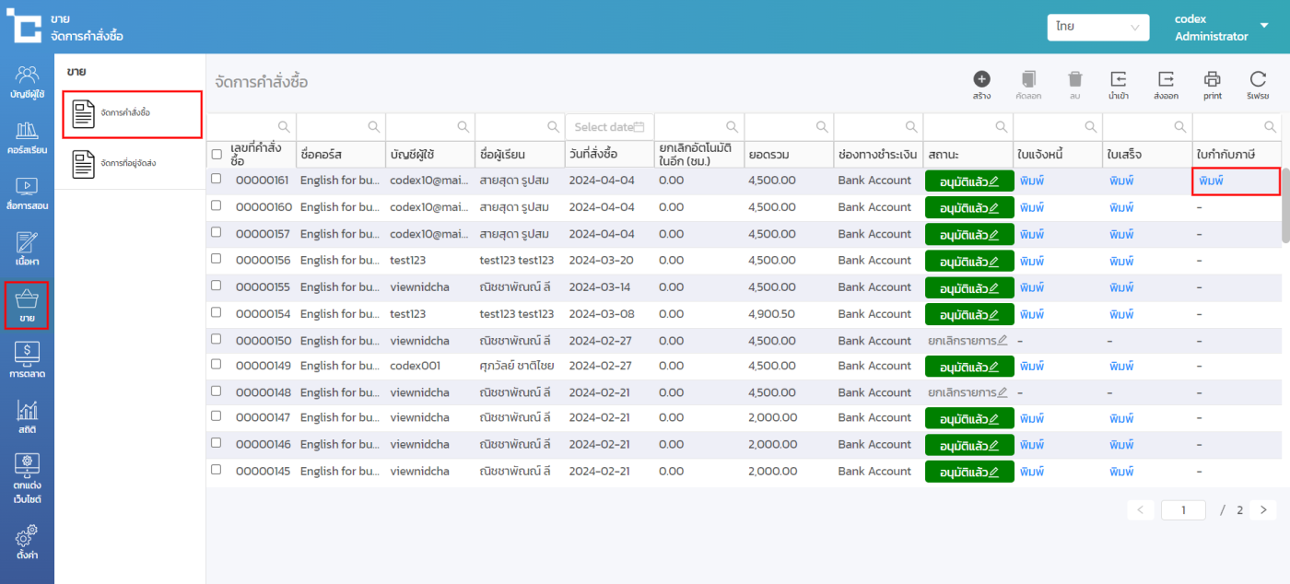Image resolution: width=1290 pixels, height=584 pixels.
Task: Click the ลบ (delete) trash icon
Action: [1074, 80]
